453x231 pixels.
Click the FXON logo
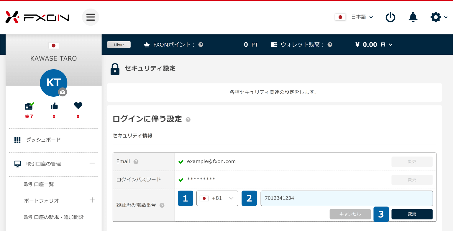coord(37,17)
